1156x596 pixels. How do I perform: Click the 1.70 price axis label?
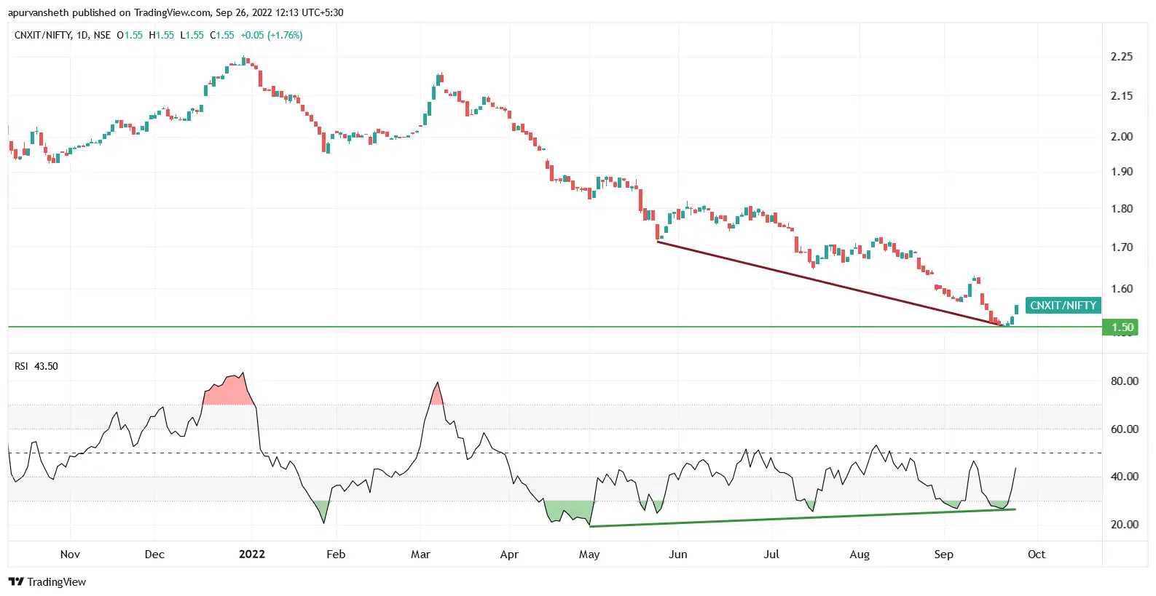pyautogui.click(x=1122, y=247)
